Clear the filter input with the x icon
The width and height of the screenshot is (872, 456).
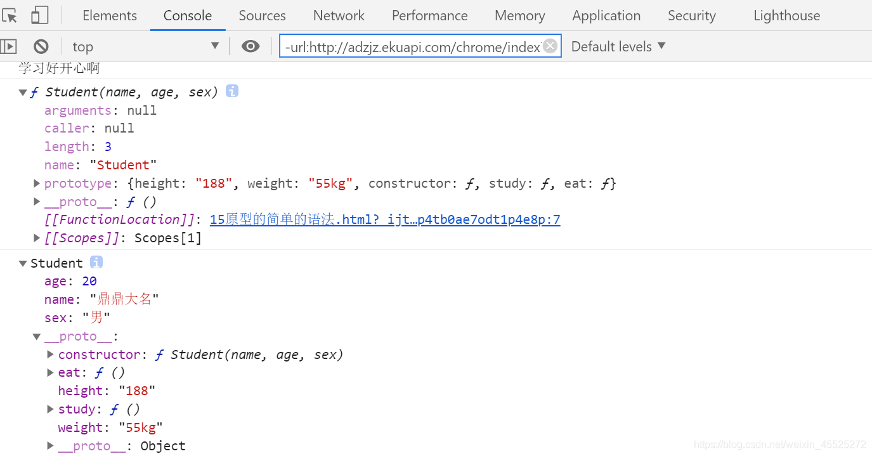click(550, 45)
